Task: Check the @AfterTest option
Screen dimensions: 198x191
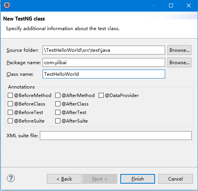Action: 58,113
